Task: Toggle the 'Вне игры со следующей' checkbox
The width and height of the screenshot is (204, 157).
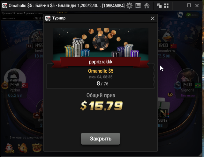Action: [x=6, y=137]
